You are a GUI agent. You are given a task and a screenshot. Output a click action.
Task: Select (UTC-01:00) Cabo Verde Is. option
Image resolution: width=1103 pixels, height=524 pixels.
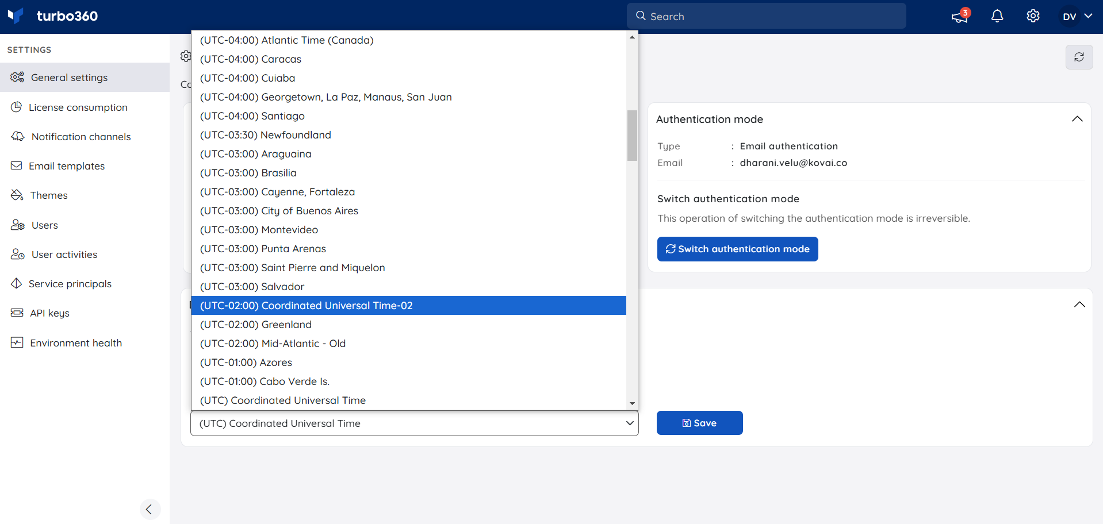(408, 382)
